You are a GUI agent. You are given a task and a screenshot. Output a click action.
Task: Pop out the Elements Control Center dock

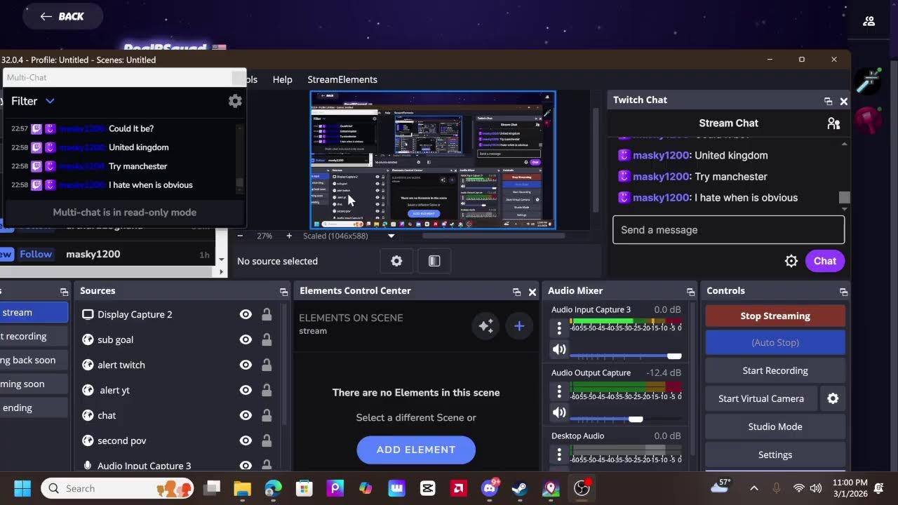pos(516,292)
